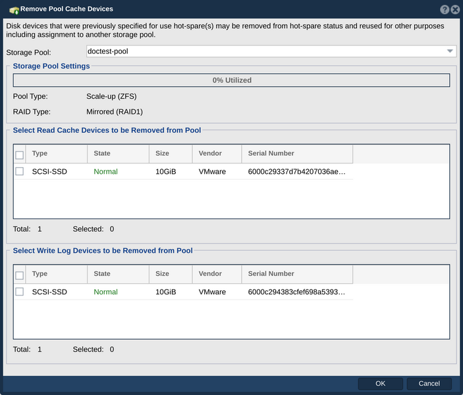This screenshot has width=463, height=395.
Task: Sort Read Cache table by Serial Number
Action: click(x=297, y=153)
